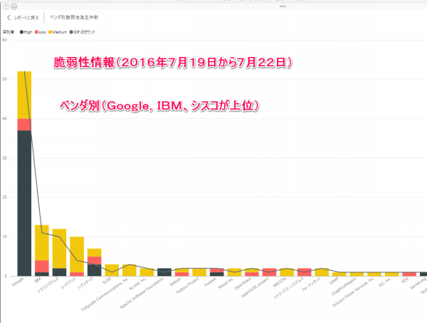Select IBM's yellow Medium bar segment

(42, 243)
